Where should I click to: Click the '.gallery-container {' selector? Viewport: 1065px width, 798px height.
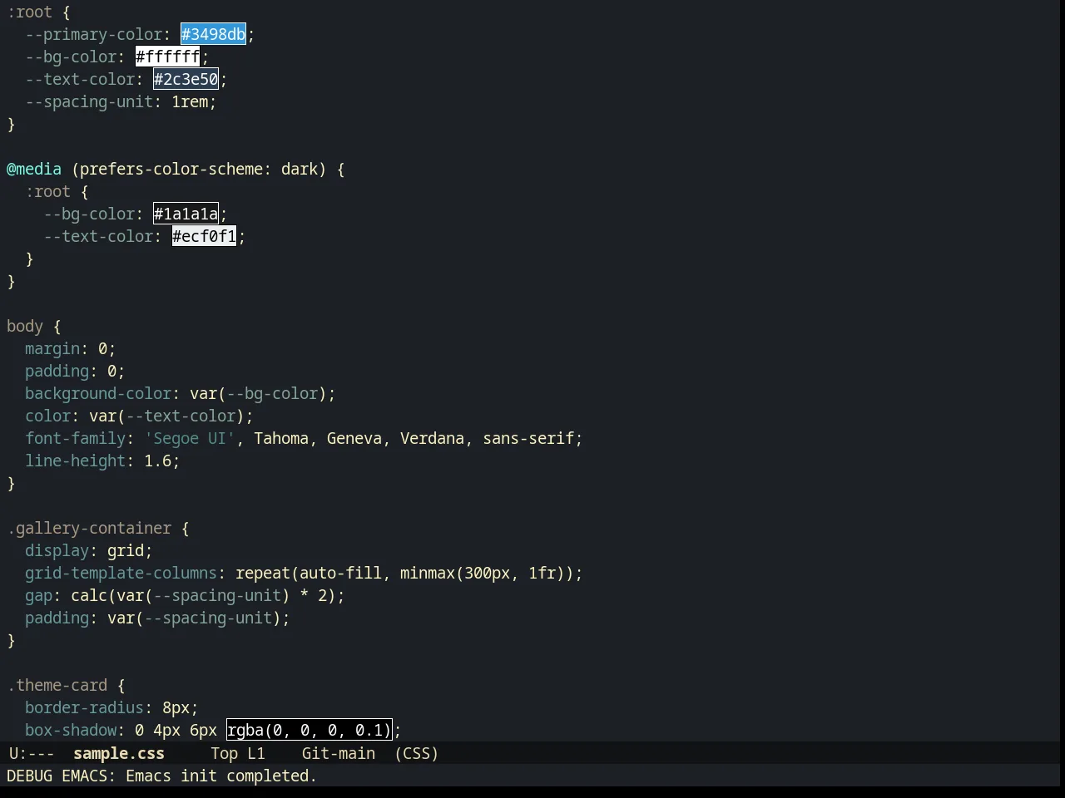click(x=98, y=528)
